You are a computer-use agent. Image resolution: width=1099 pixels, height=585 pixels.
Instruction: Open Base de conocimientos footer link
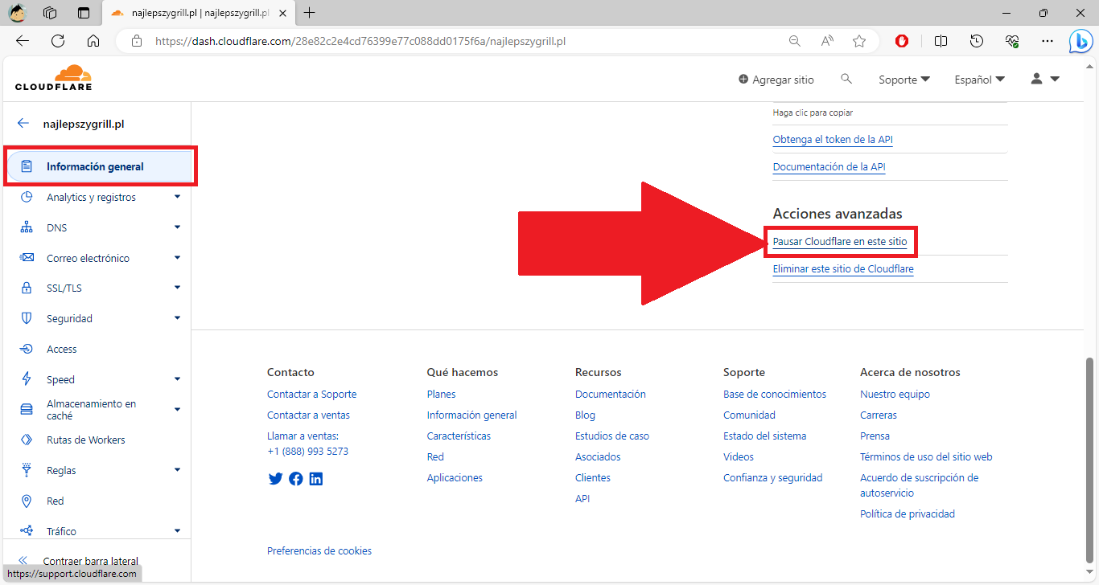pyautogui.click(x=774, y=394)
